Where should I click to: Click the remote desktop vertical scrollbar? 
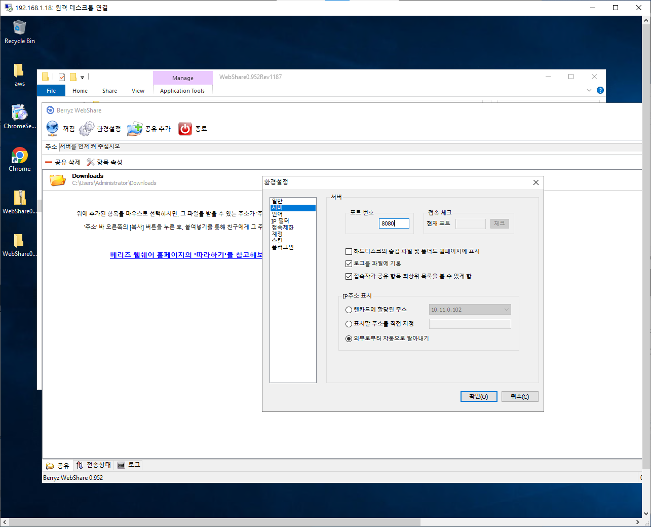646,246
